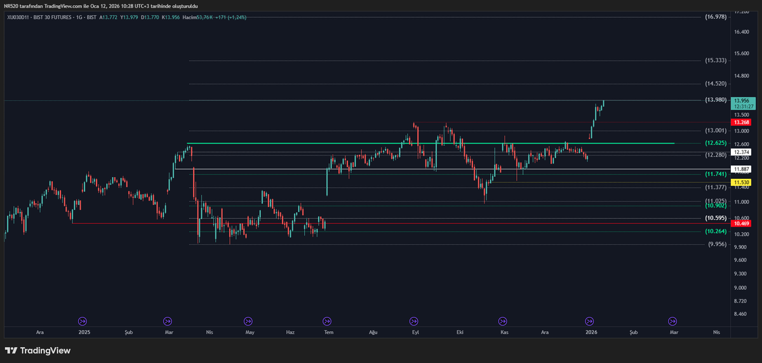Screen dimensions: 762x363
Task: Click the Ağu time axis label
Action: [x=373, y=332]
